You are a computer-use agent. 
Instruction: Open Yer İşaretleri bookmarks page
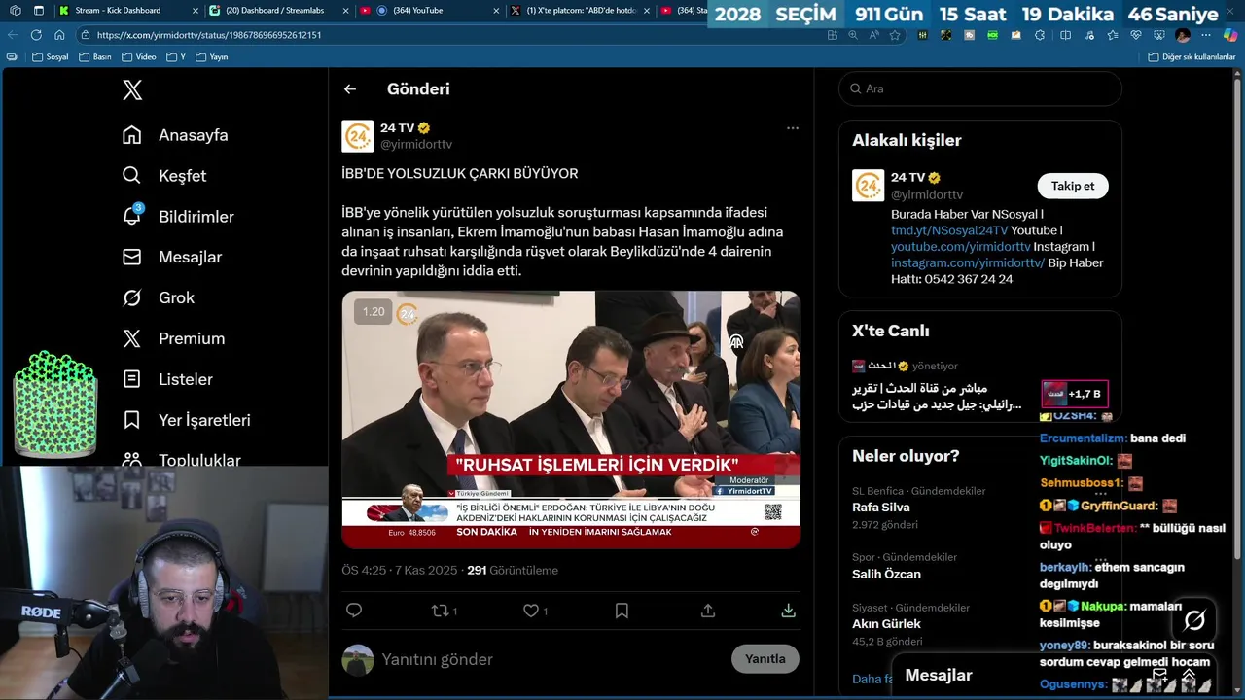coord(187,421)
